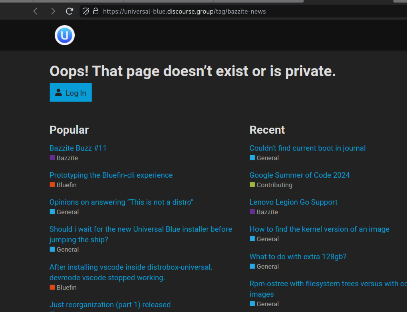
Task: Select Contributing category under Google Summer of Code
Action: 271,185
